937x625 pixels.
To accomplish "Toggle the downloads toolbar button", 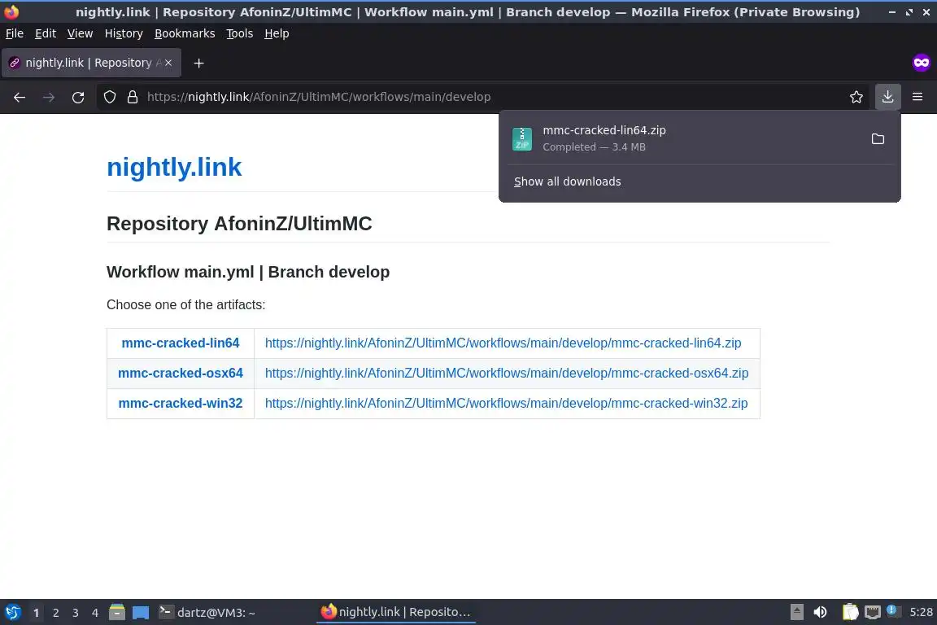I will pos(887,97).
